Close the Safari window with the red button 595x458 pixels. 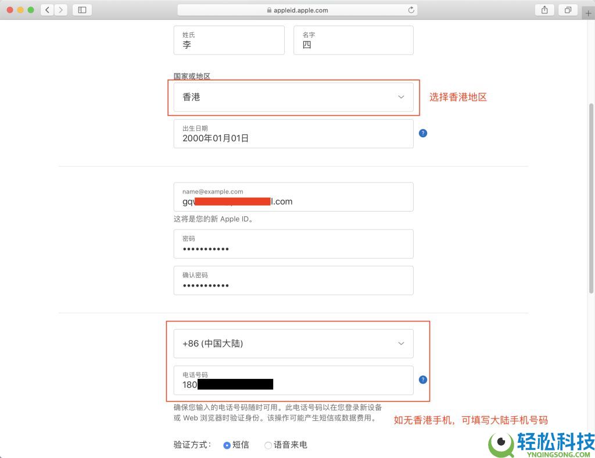pos(10,10)
